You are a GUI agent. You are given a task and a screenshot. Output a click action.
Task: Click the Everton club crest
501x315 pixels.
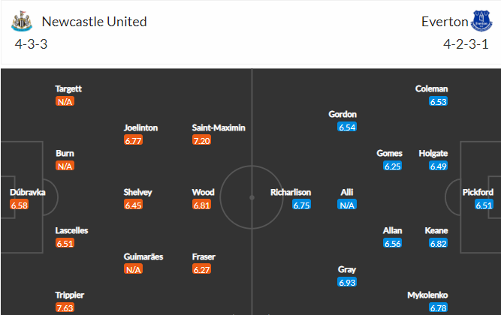[x=481, y=21]
